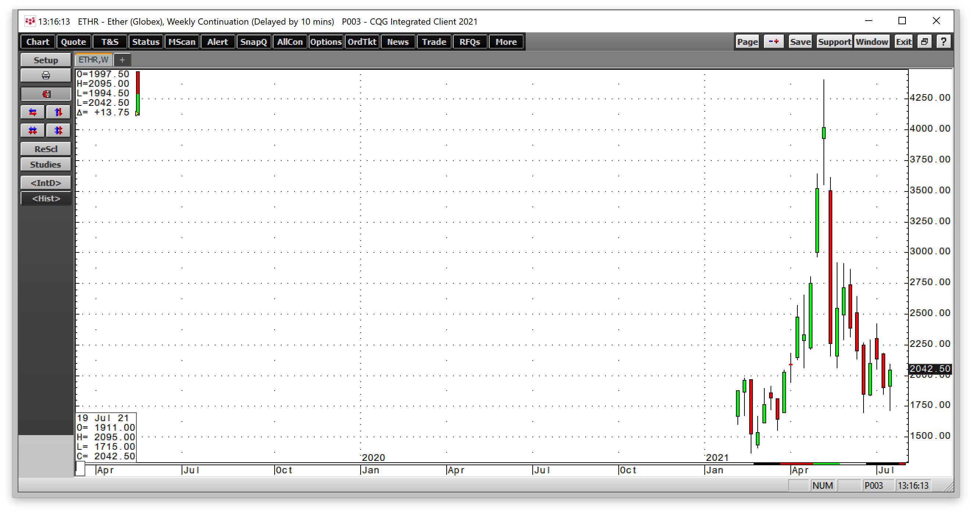Click the 4250.00 price axis label
Screen dimensions: 972x513
(930, 98)
